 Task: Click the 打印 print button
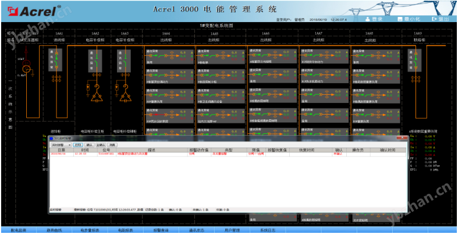click(78, 145)
